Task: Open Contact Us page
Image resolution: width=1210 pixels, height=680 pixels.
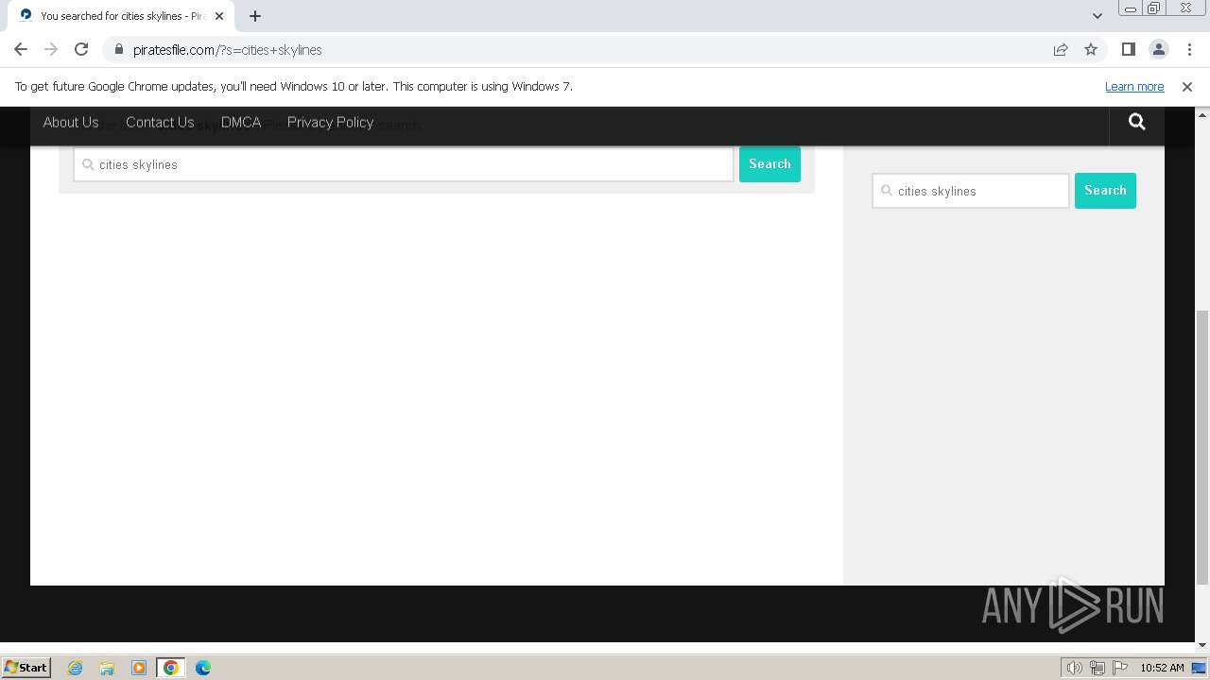Action: [x=160, y=123]
